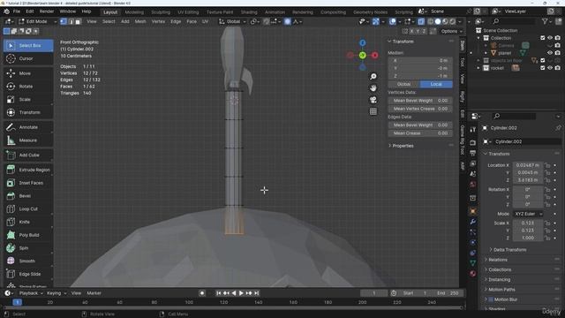Choose the Annotate tool
Viewport: 565px width, 318px height.
28,127
